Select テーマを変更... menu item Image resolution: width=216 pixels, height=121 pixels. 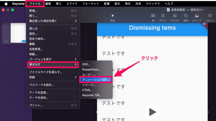pos(53,93)
